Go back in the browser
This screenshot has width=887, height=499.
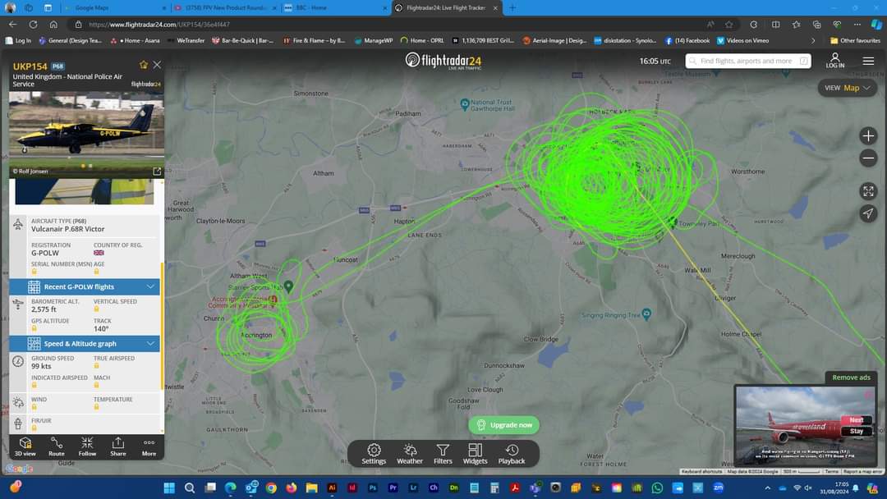(x=13, y=25)
